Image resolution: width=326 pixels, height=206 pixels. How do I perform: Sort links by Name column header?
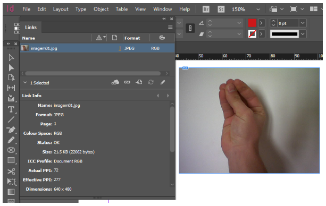[x=29, y=38]
